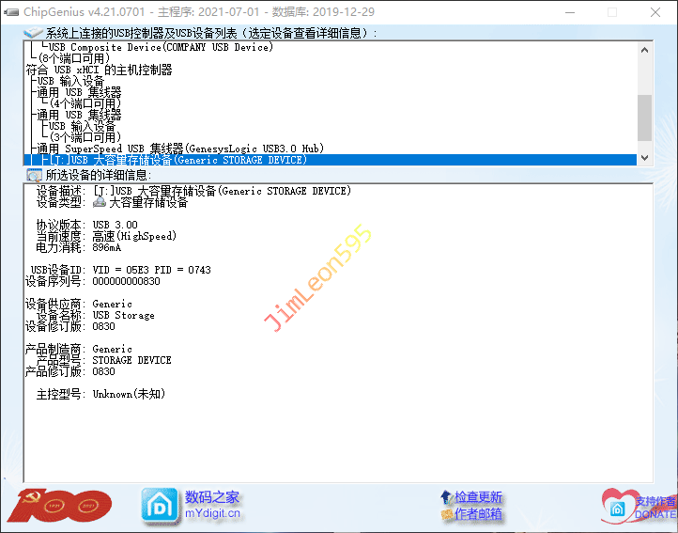Click the device list scrollbar thumb
Viewport: 678px width, 533px height.
[644, 117]
